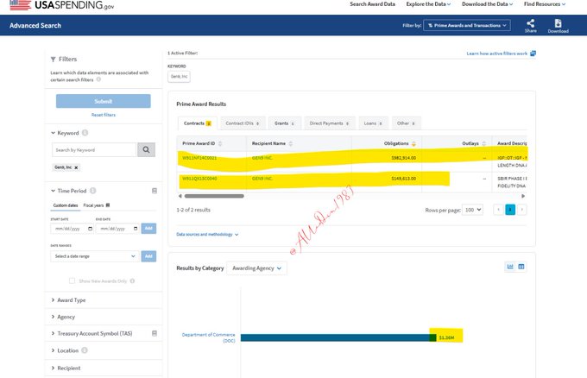Enable Show New Awards Only checkbox

click(73, 281)
